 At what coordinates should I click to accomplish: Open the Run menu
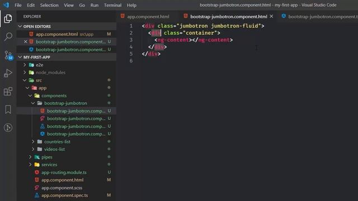pyautogui.click(x=95, y=5)
